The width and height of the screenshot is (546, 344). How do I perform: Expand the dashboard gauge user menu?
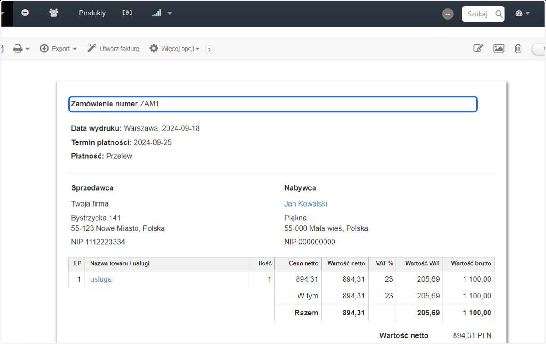point(522,14)
